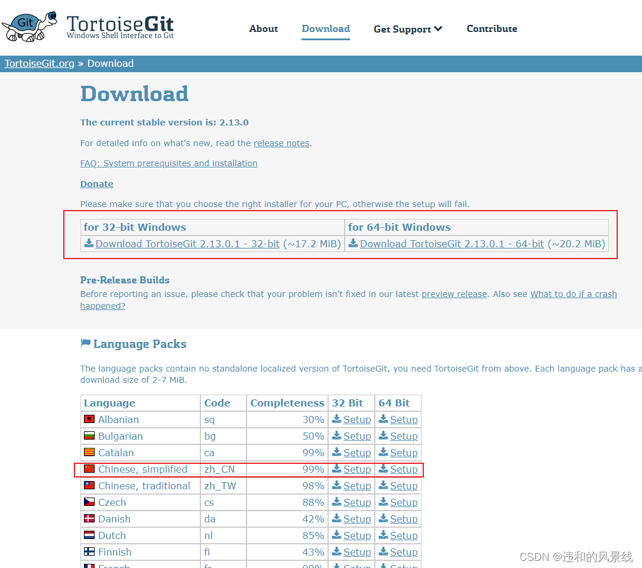Click the Czech flag icon

click(89, 502)
